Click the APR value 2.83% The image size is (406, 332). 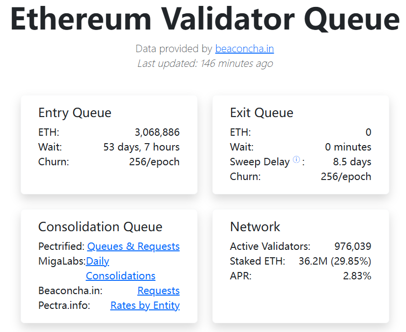pyautogui.click(x=357, y=276)
